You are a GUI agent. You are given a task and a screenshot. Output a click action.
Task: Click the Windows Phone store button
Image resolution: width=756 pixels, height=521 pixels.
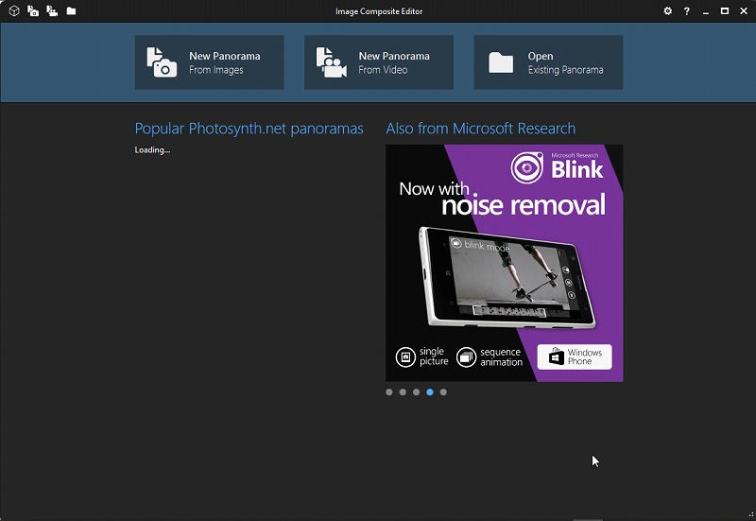point(575,356)
